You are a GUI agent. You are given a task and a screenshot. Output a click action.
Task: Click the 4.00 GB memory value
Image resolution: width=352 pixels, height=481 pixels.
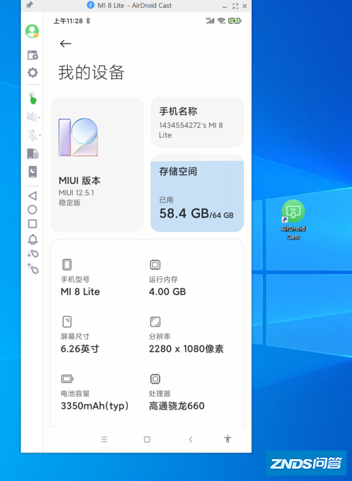(x=167, y=292)
